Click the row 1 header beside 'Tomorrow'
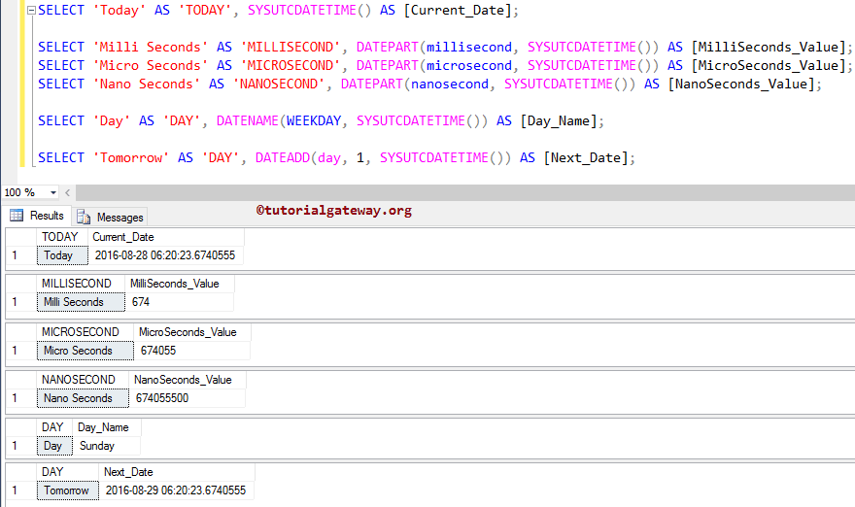 [21, 490]
